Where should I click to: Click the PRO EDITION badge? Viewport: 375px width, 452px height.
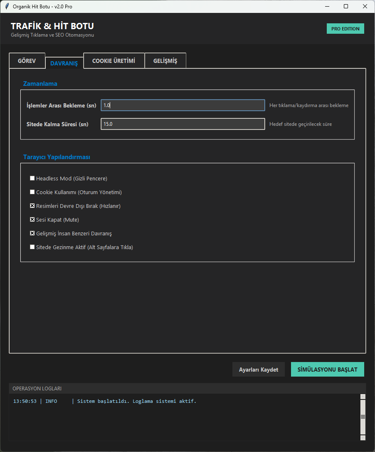[x=345, y=28]
